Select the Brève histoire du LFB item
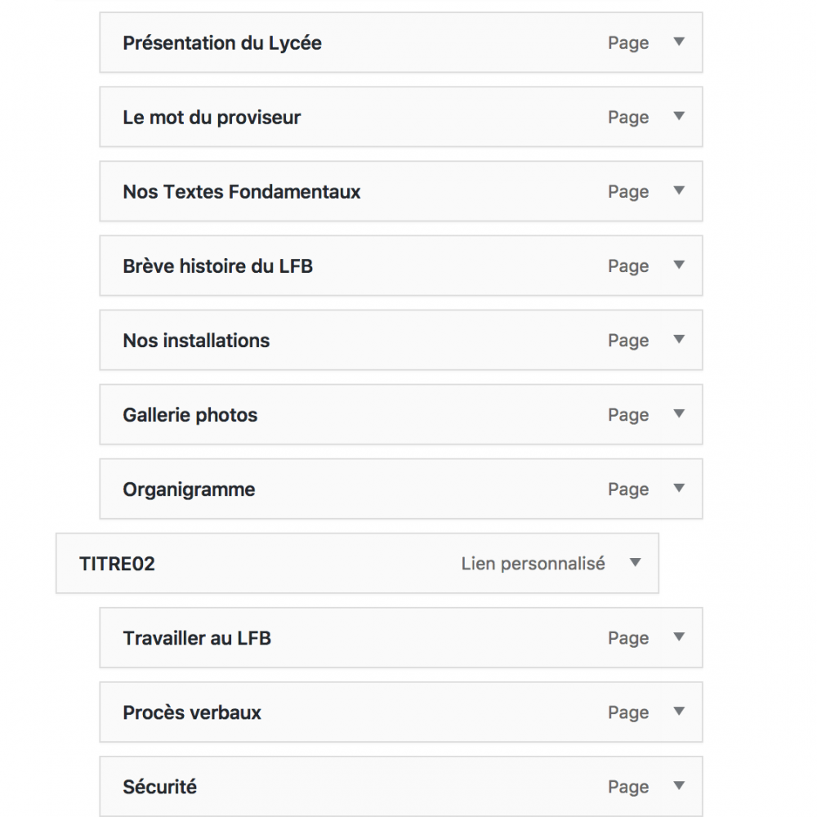This screenshot has width=817, height=817. [x=217, y=266]
